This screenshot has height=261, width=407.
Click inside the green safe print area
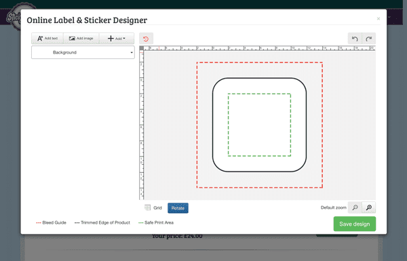pos(259,125)
